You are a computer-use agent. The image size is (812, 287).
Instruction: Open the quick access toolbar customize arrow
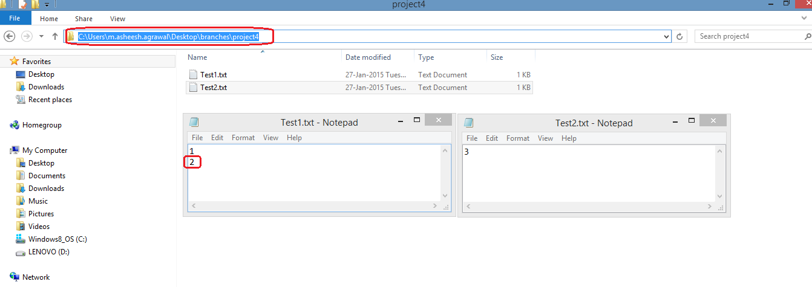(x=47, y=5)
